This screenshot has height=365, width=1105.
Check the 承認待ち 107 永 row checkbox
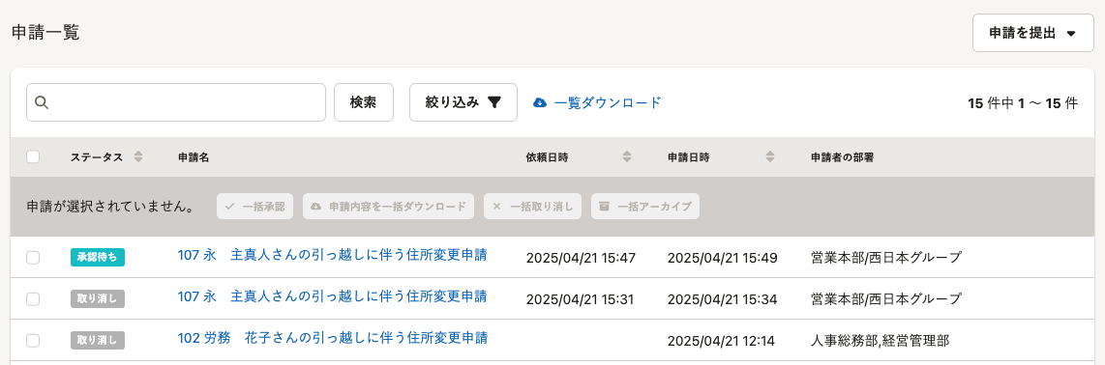pos(33,258)
